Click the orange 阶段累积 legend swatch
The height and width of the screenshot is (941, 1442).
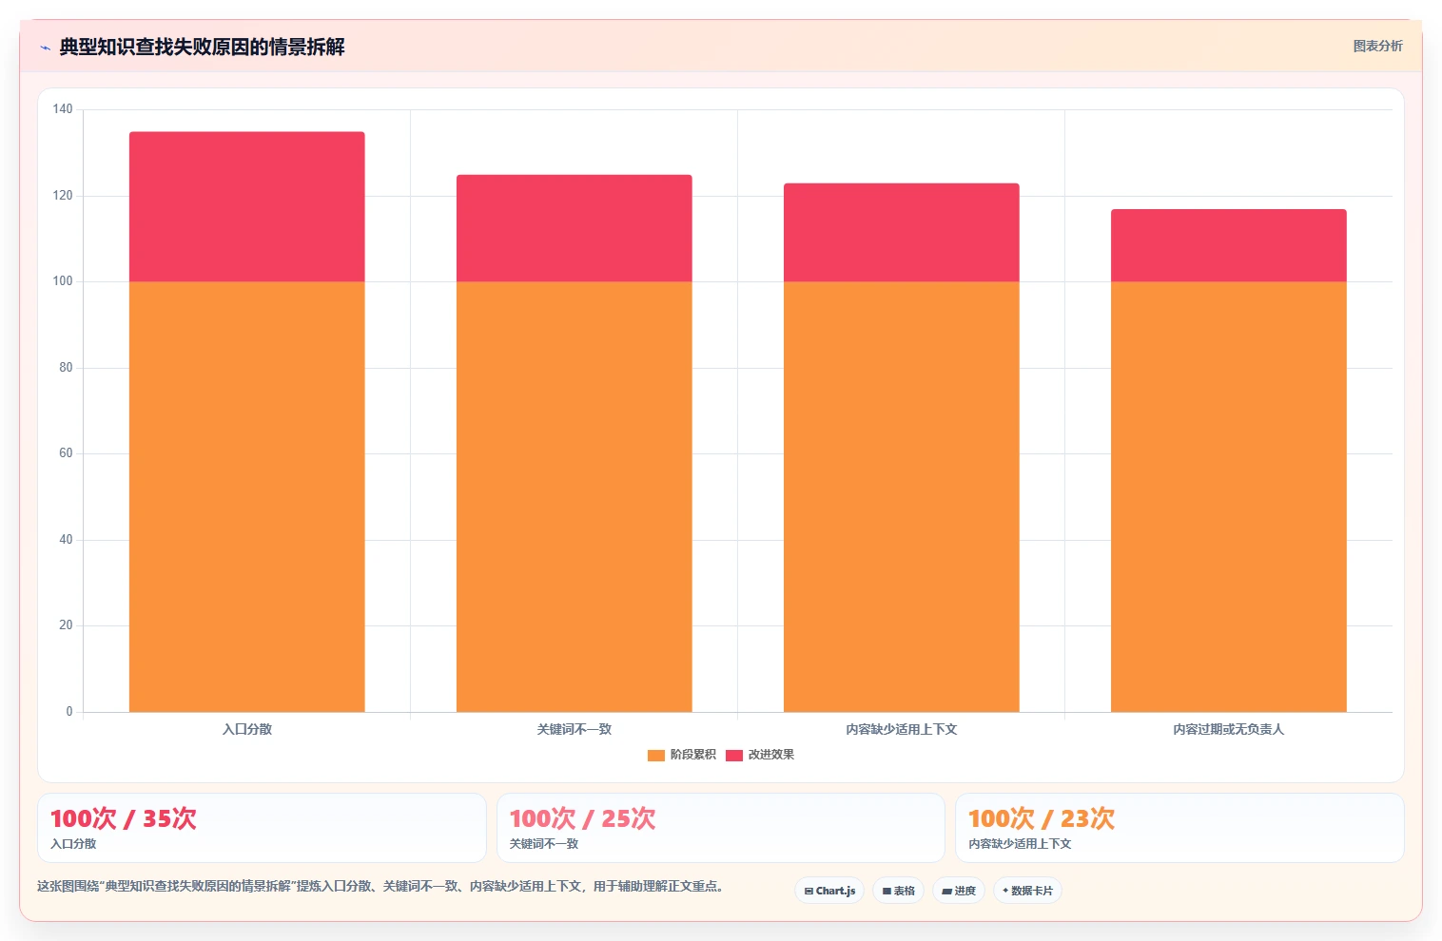coord(656,755)
